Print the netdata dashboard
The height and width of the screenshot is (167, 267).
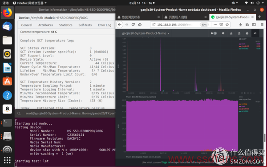click(247, 33)
